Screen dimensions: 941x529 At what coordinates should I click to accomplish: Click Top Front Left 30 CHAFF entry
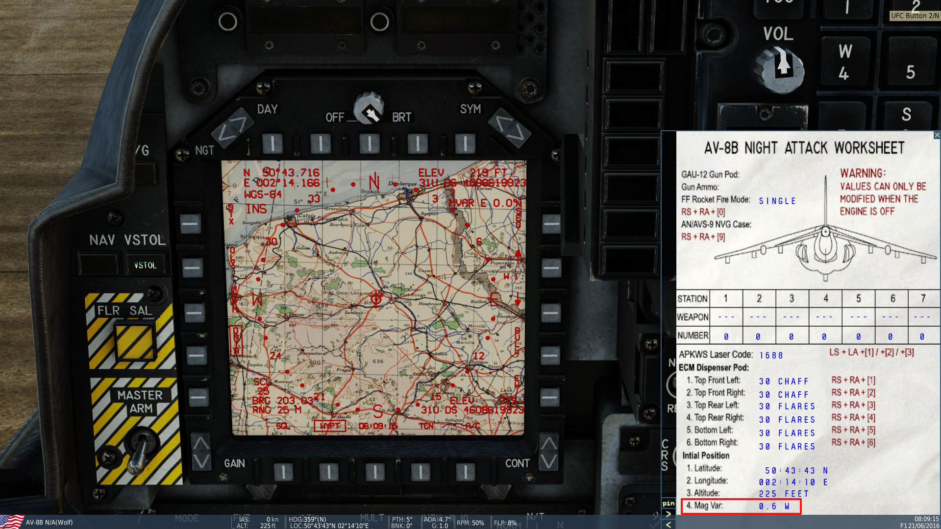tap(784, 381)
